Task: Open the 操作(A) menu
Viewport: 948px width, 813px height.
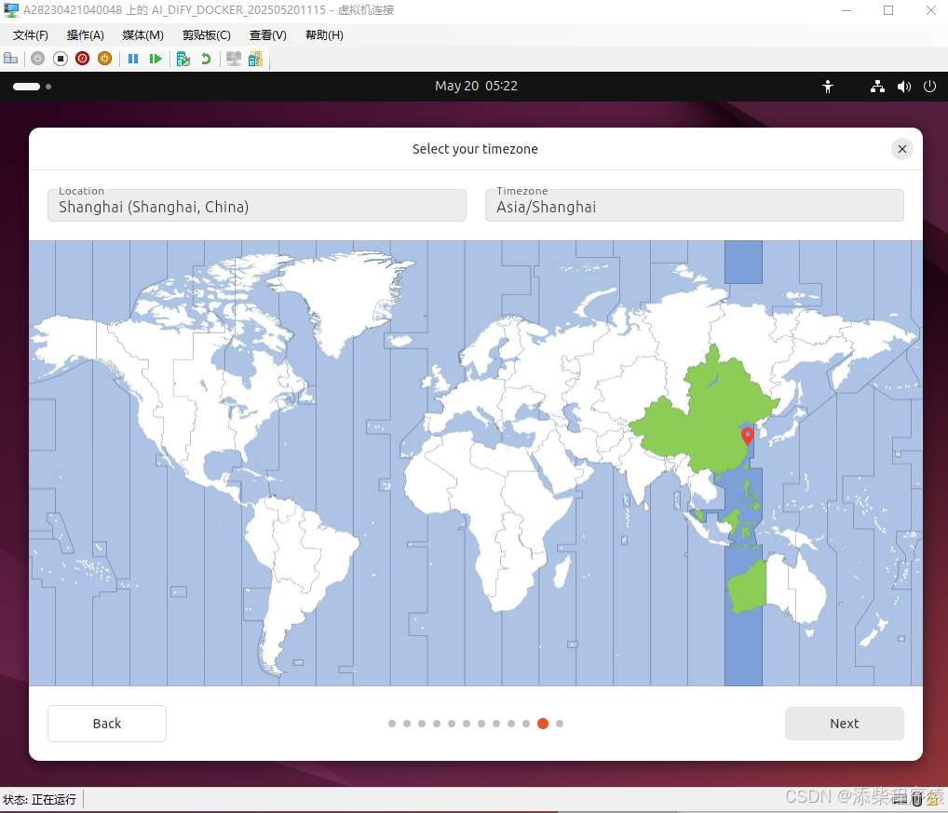Action: [86, 35]
